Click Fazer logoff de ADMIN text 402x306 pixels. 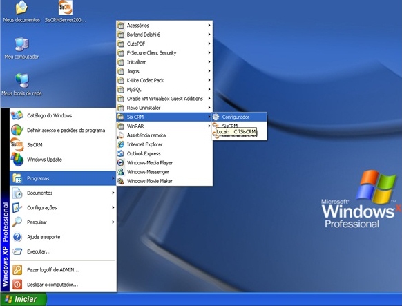[52, 270]
